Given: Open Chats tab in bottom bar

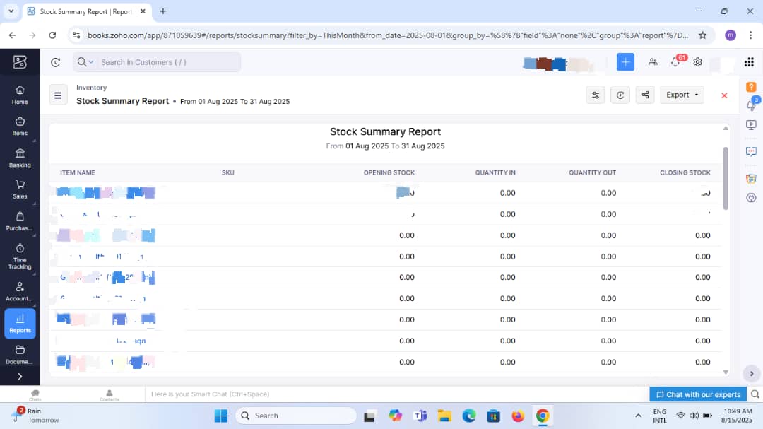Looking at the screenshot, I should coord(35,395).
